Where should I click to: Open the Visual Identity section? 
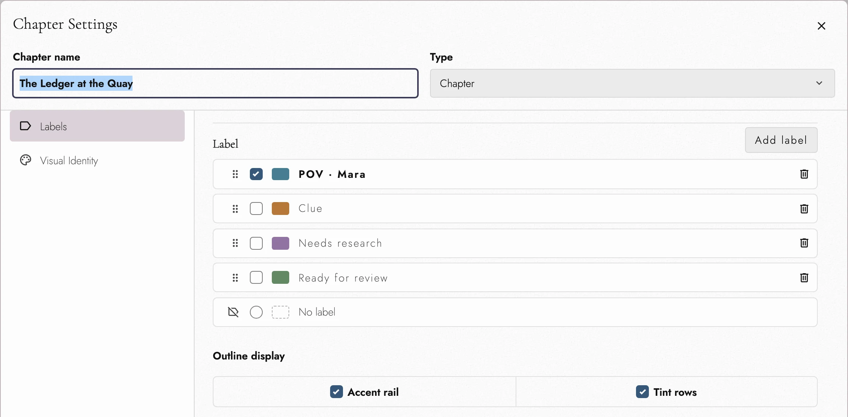click(x=97, y=160)
